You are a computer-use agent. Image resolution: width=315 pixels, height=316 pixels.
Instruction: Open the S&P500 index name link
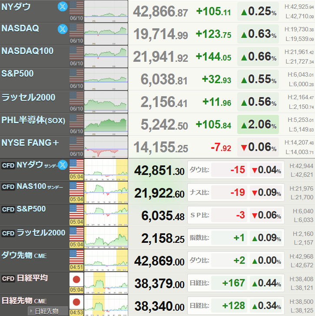(17, 74)
